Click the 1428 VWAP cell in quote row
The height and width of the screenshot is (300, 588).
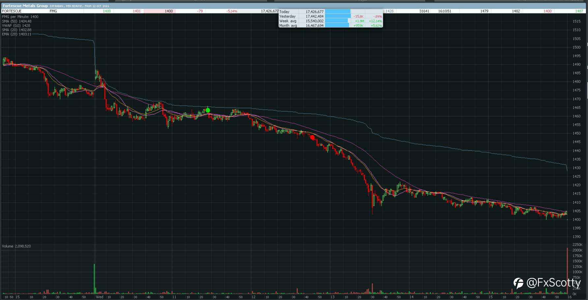pos(389,11)
